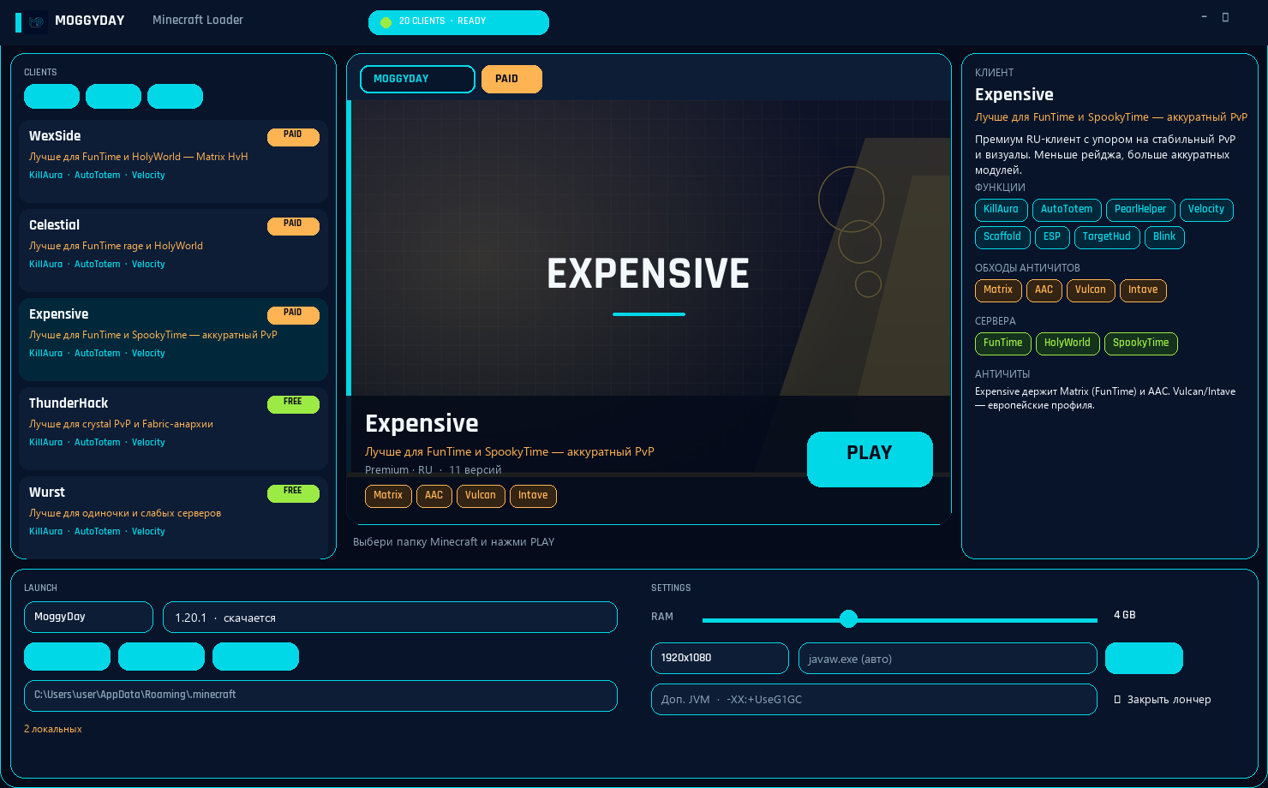Click the Blink function chip
This screenshot has width=1268, height=788.
1164,237
